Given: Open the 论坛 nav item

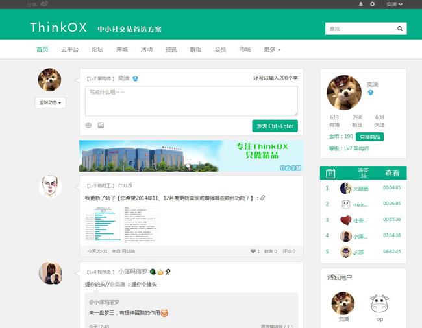Looking at the screenshot, I should tap(97, 49).
